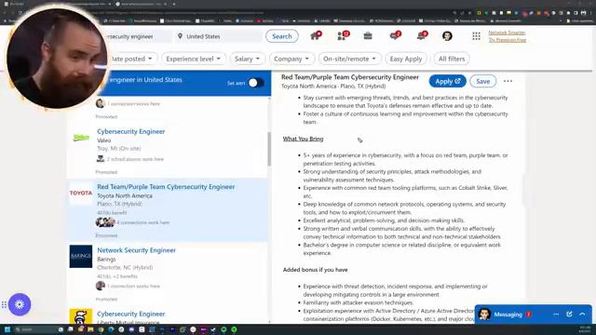Screen dimensions: 596x335
Task: Open the Valeo Cybersecurity Engineer job listing
Action: pyautogui.click(x=130, y=131)
